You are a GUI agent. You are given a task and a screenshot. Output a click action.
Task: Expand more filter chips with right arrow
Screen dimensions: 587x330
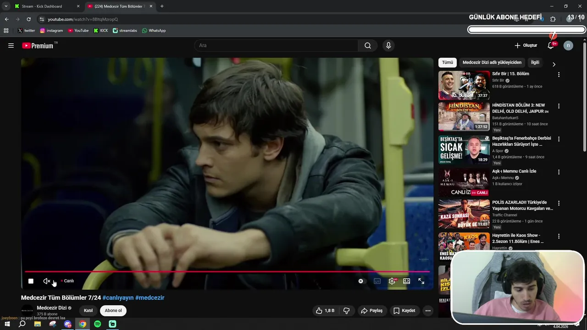554,64
